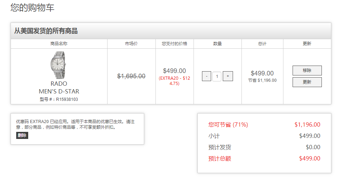
Task: Click the $499.00 price you pay
Action: [x=174, y=71]
